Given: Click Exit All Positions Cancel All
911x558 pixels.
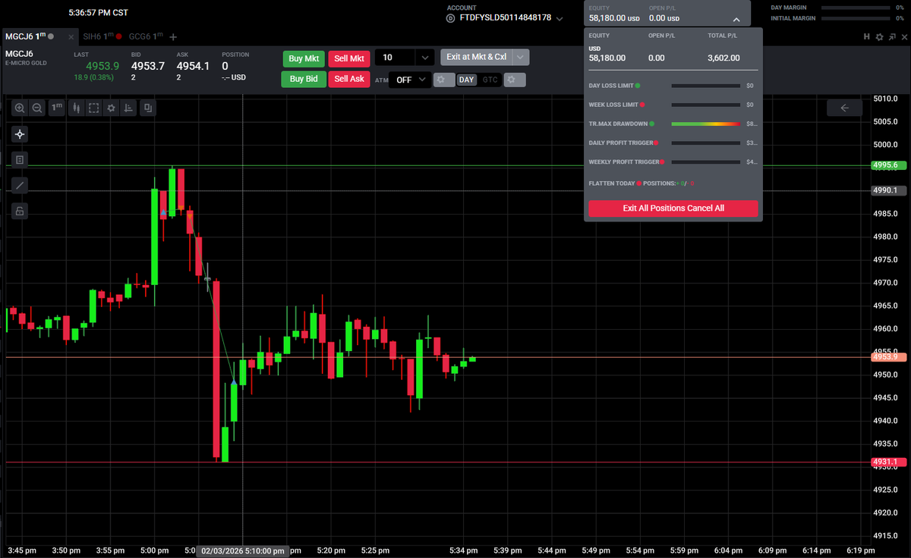Looking at the screenshot, I should click(673, 208).
